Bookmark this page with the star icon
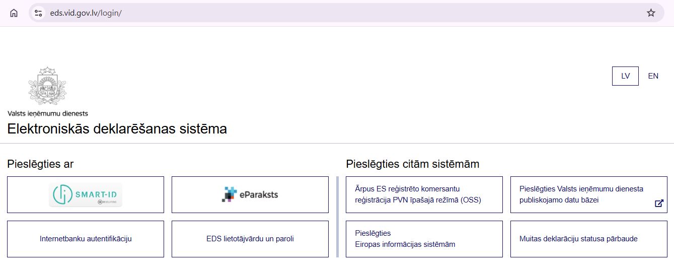Viewport: 674px width, 270px height. 651,13
